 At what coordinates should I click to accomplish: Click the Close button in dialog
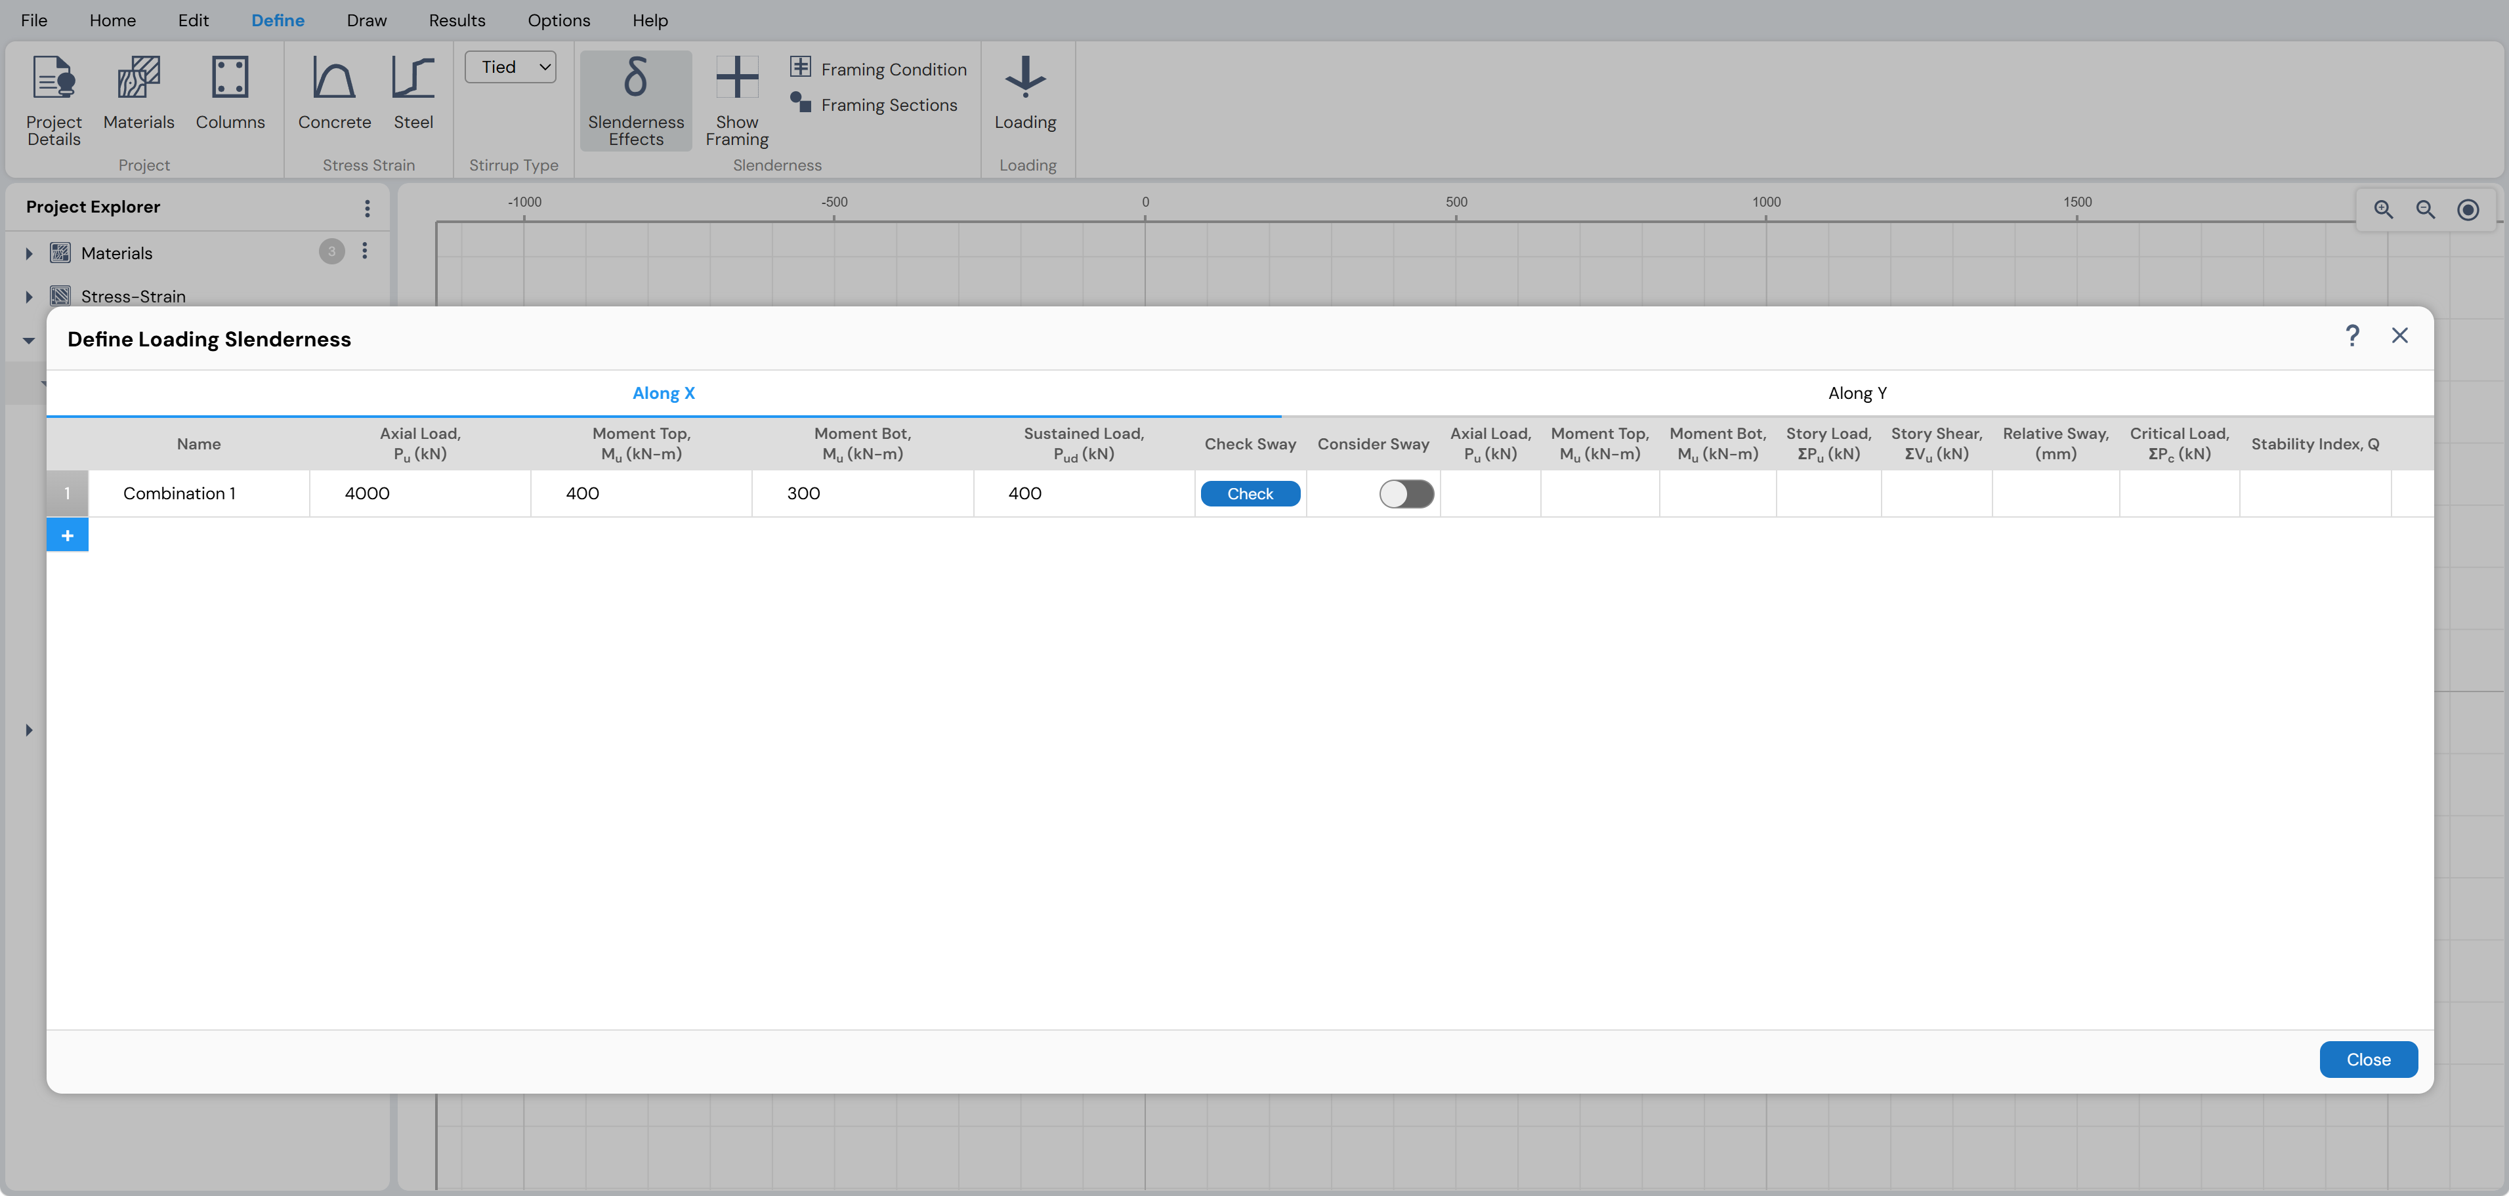click(x=2368, y=1060)
